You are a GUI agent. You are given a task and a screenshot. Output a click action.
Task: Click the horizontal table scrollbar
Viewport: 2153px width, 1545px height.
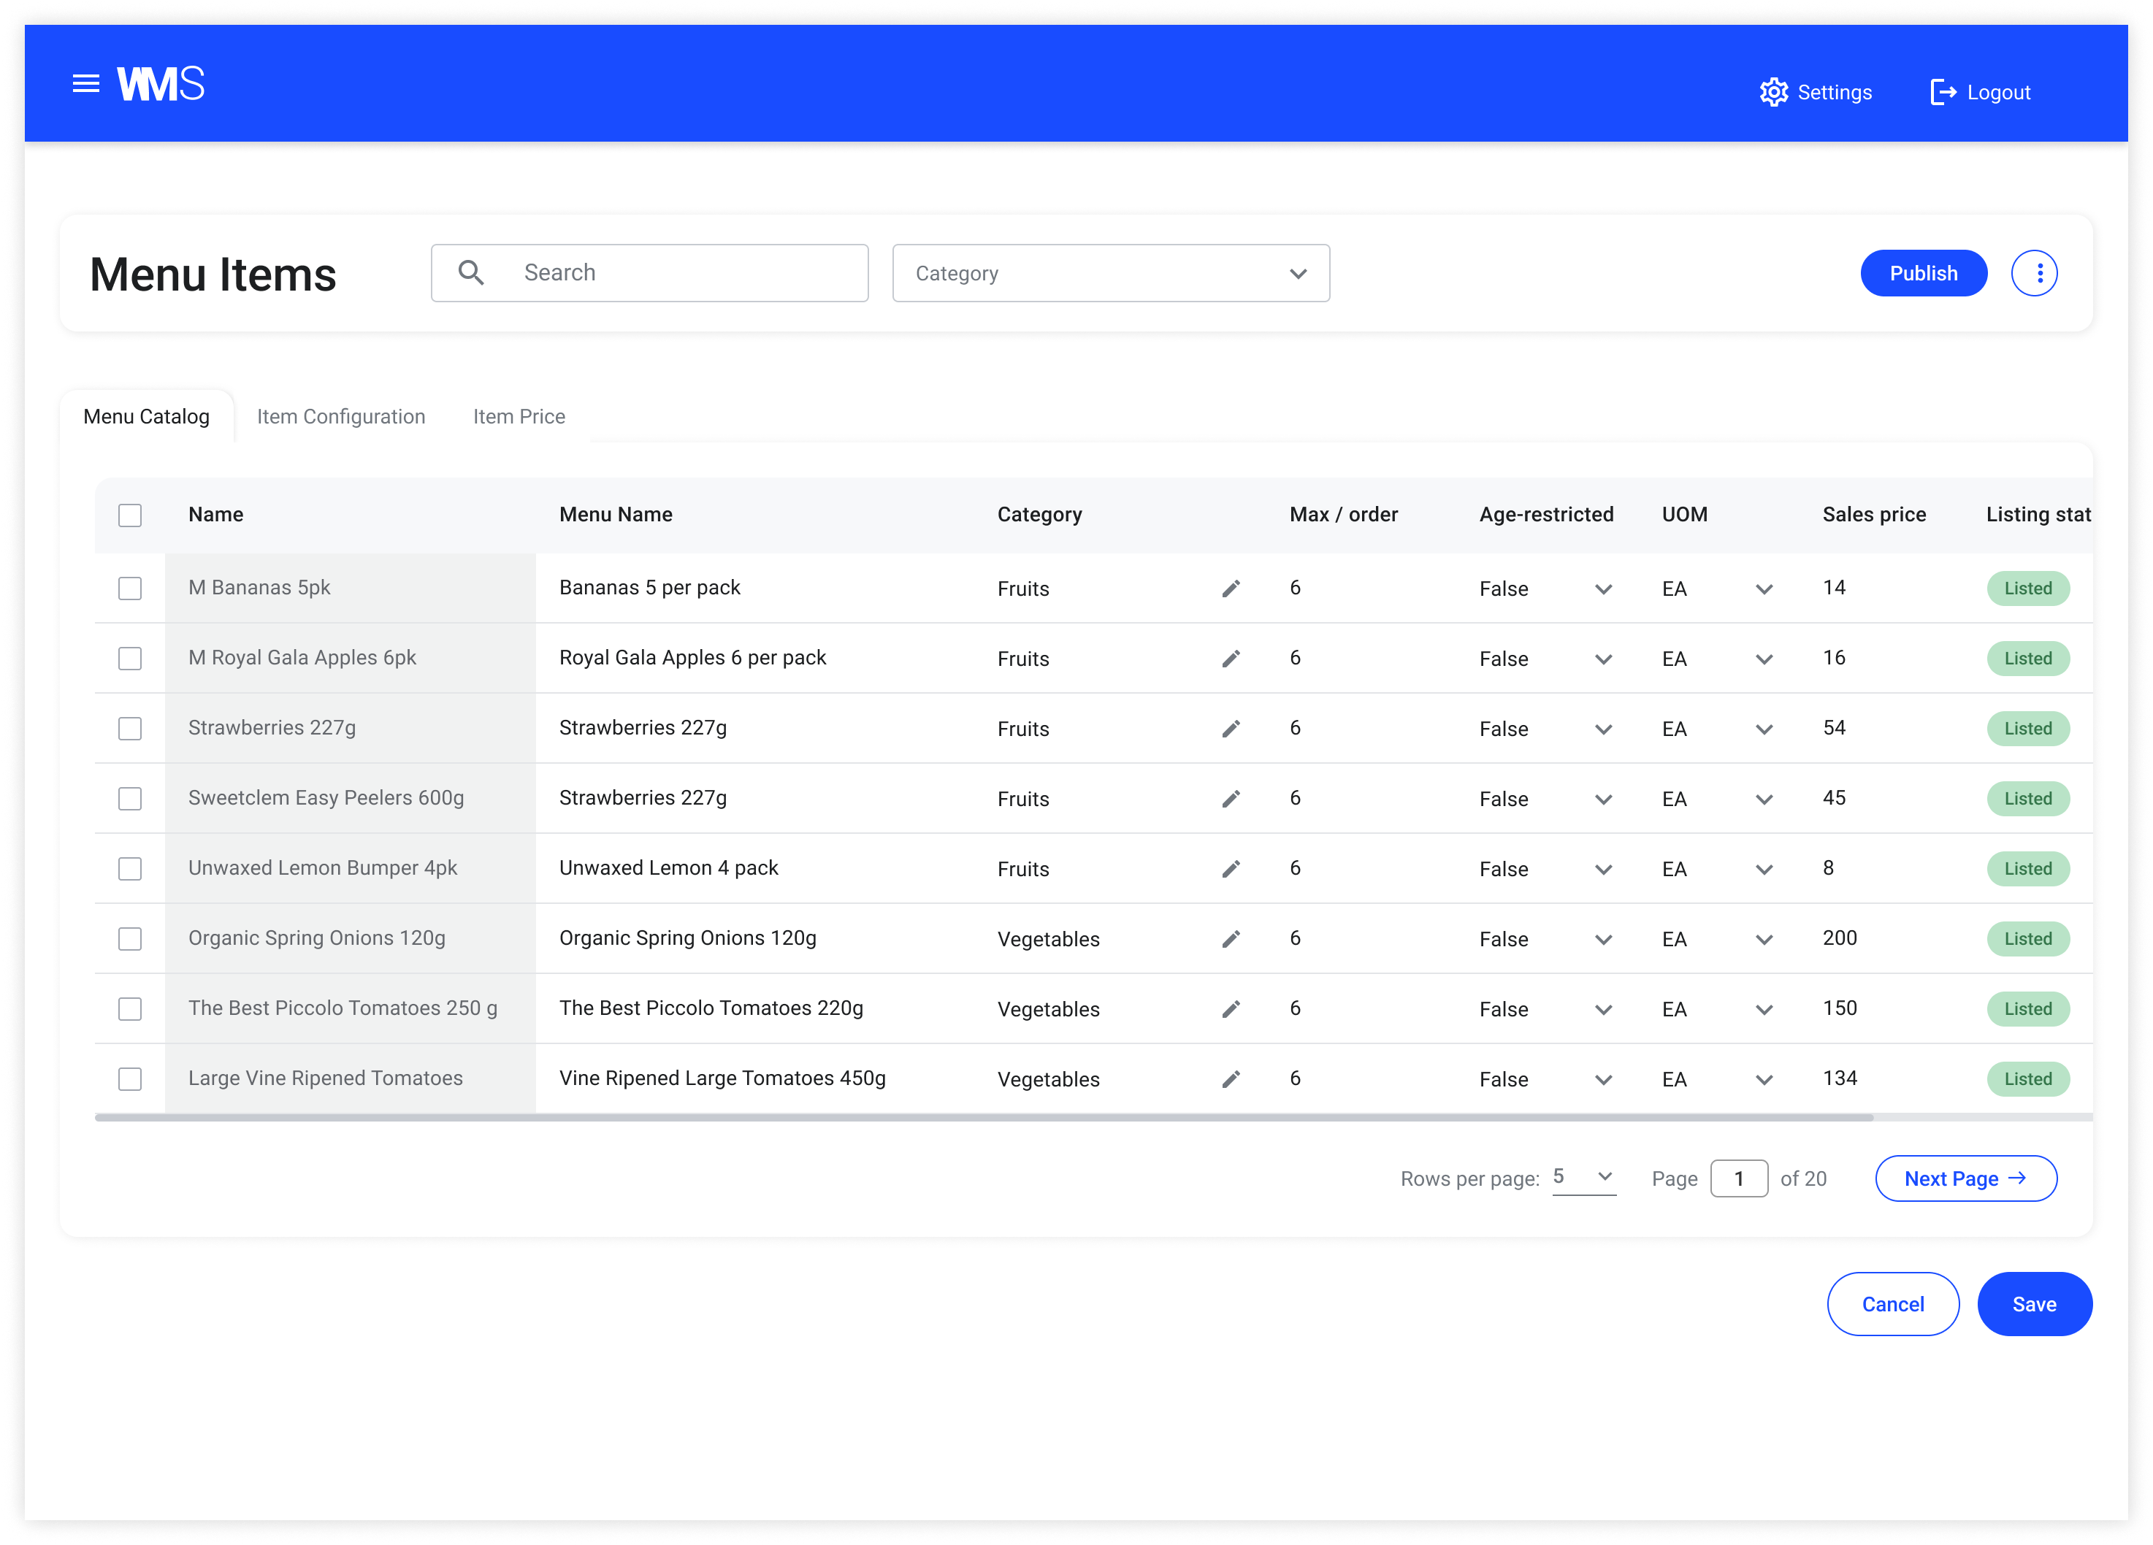(x=984, y=1117)
